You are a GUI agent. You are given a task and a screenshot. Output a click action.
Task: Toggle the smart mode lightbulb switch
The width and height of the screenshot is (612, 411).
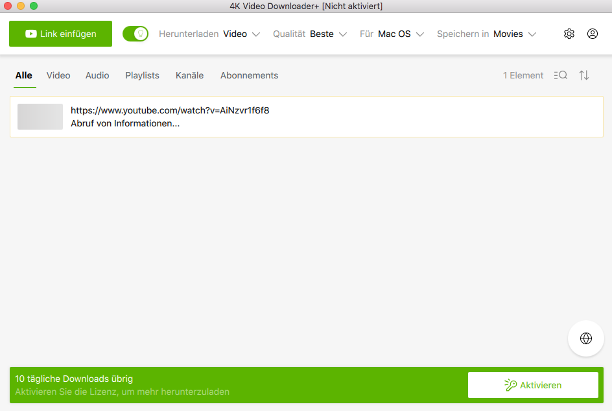(135, 34)
